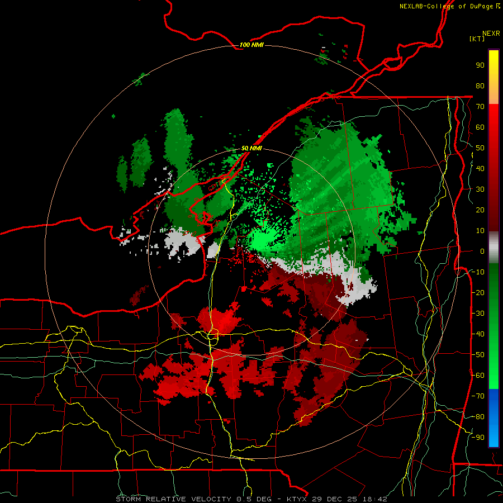The height and width of the screenshot is (503, 503).
Task: Click the 30 value on velocity scale
Action: coord(480,189)
